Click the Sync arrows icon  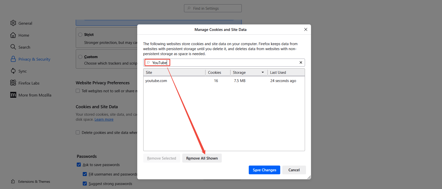pyautogui.click(x=13, y=71)
